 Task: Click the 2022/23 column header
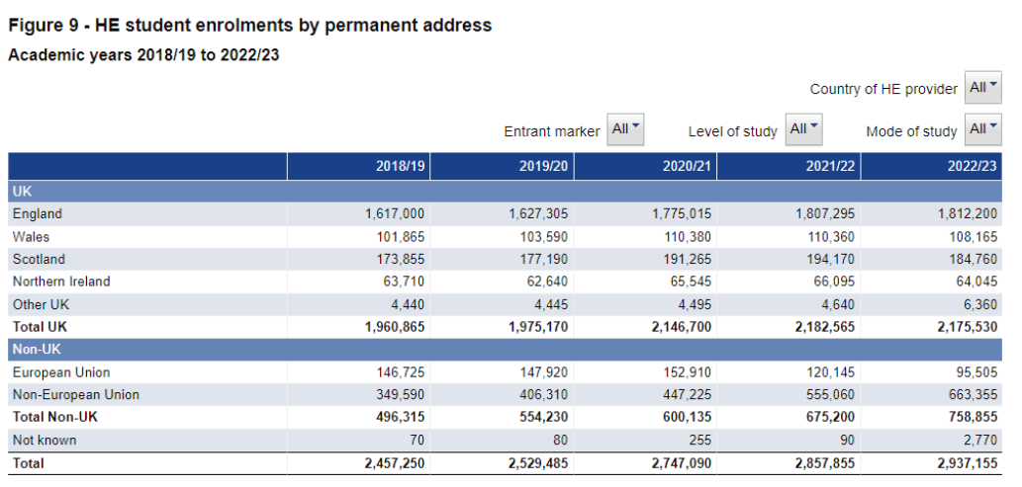tap(973, 167)
